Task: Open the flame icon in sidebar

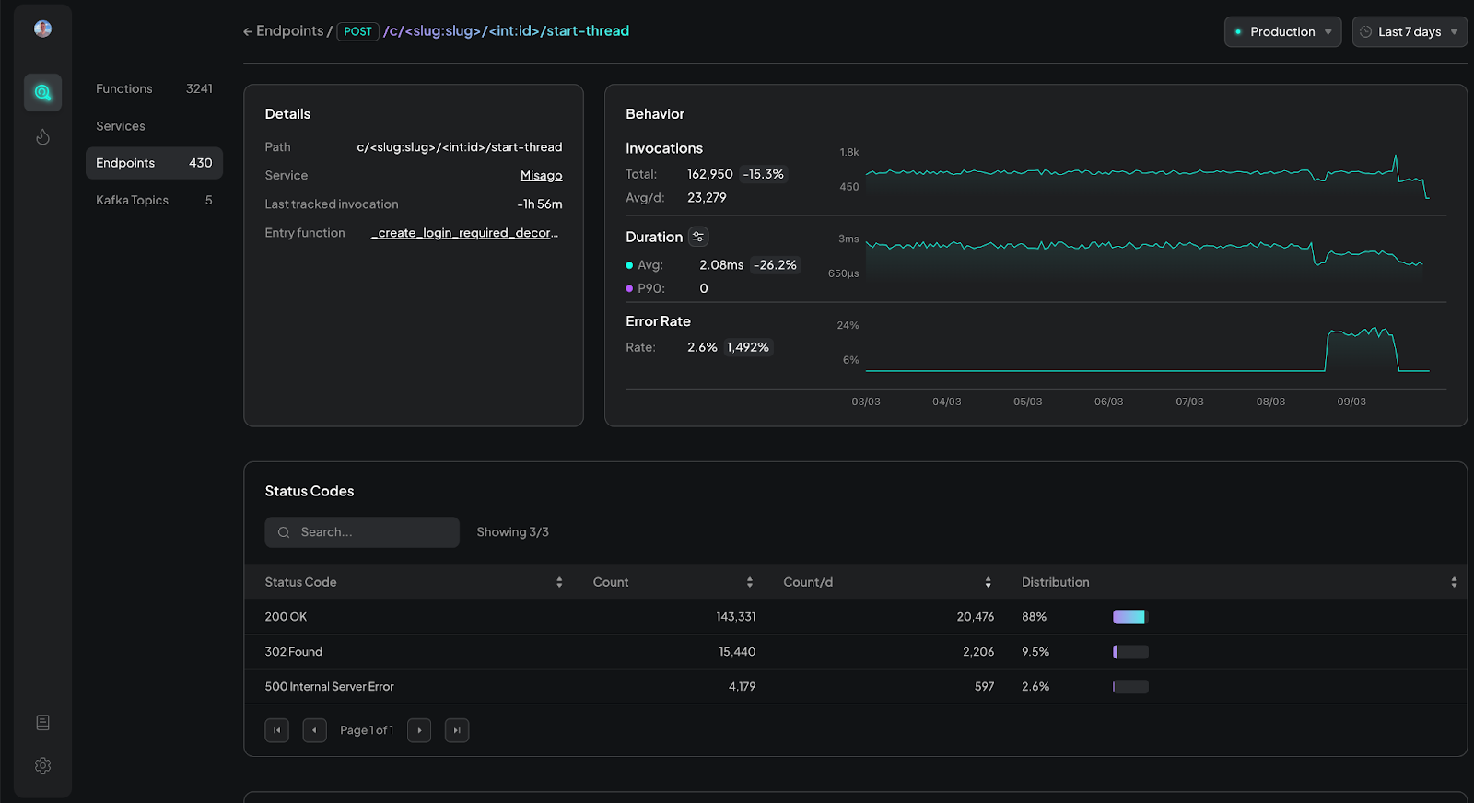Action: pyautogui.click(x=42, y=137)
